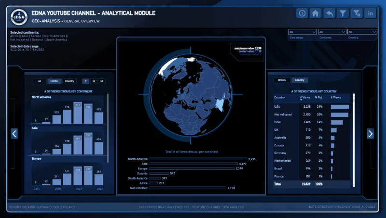Select Africa bar showing 237

[153, 183]
